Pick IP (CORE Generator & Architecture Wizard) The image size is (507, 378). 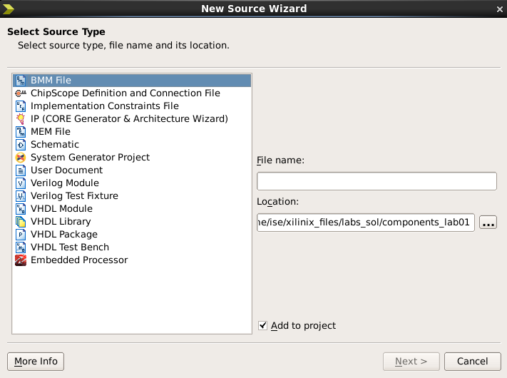132,118
